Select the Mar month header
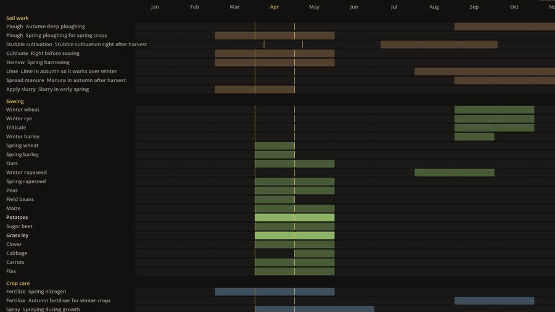This screenshot has height=312, width=555. pos(234,7)
